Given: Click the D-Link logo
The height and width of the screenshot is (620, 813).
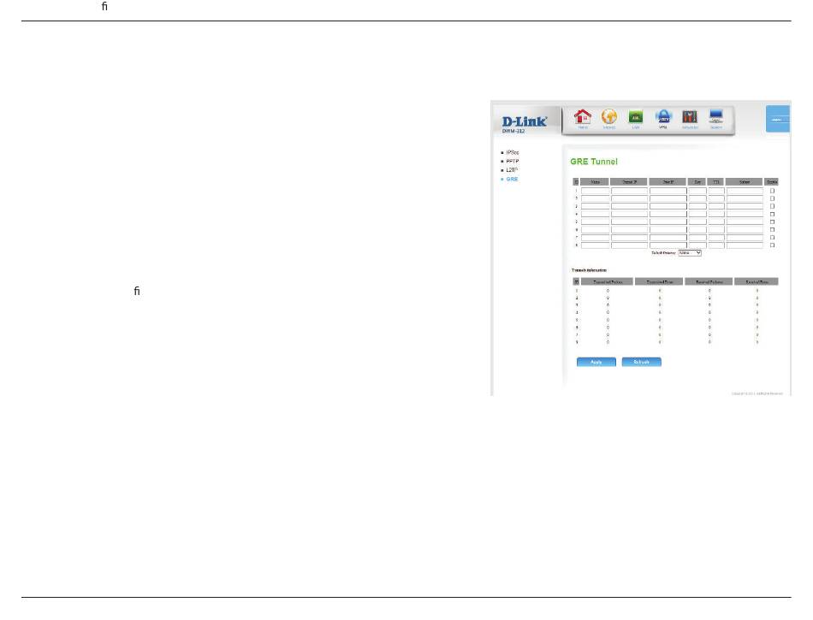Looking at the screenshot, I should point(525,121).
